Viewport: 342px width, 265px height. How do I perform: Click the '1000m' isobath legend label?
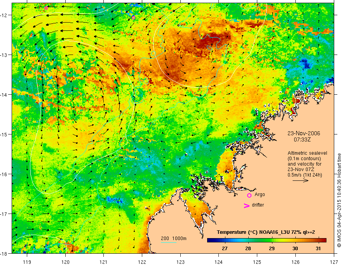tap(179, 238)
